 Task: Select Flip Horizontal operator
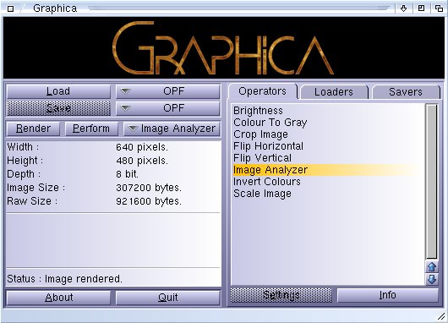328,146
